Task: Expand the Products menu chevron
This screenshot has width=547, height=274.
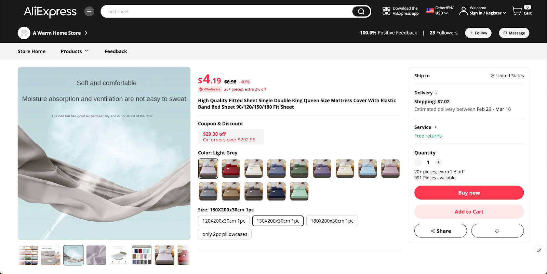Action: pyautogui.click(x=86, y=51)
